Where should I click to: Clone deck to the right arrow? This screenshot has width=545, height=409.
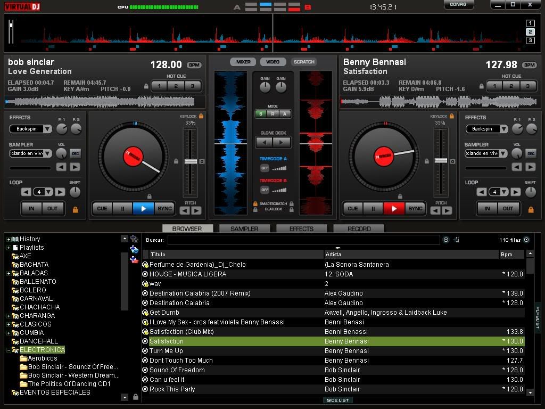[x=282, y=142]
